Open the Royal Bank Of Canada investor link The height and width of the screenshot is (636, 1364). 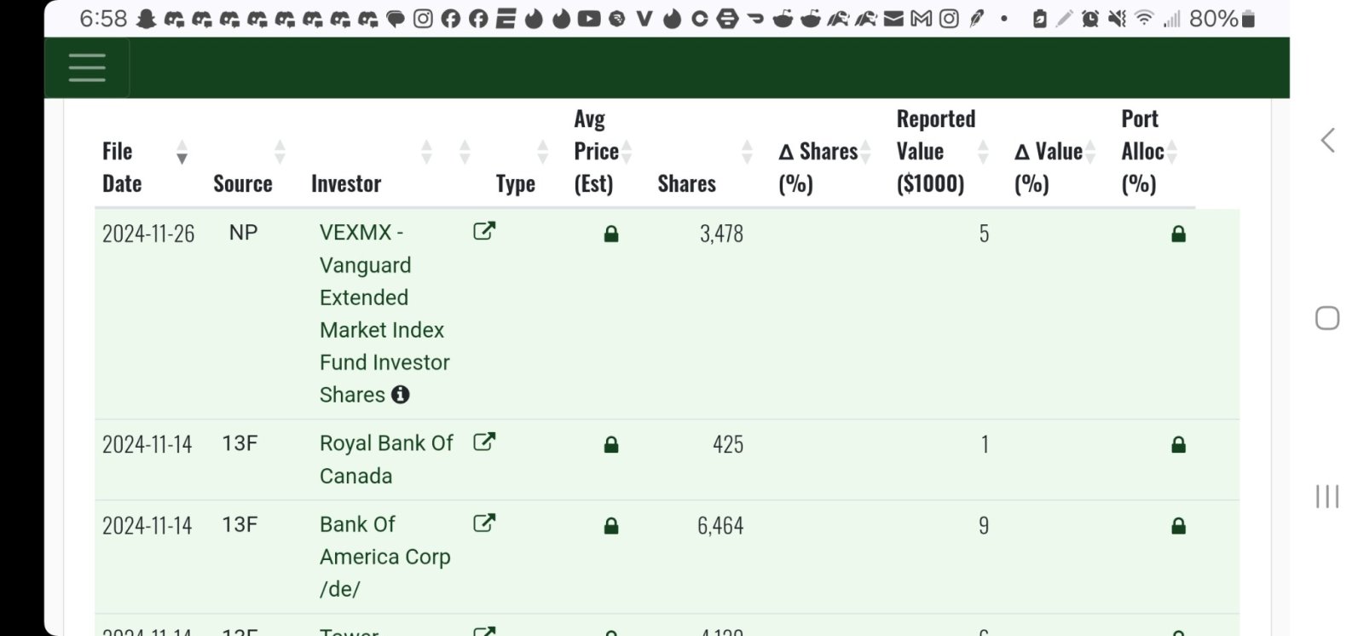pos(386,460)
